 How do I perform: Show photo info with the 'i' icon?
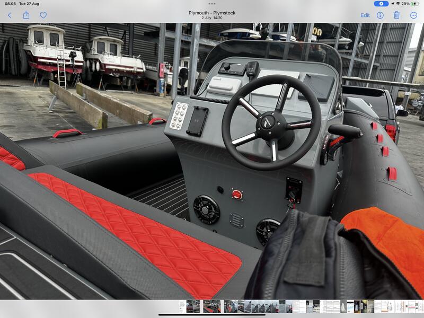tap(380, 15)
